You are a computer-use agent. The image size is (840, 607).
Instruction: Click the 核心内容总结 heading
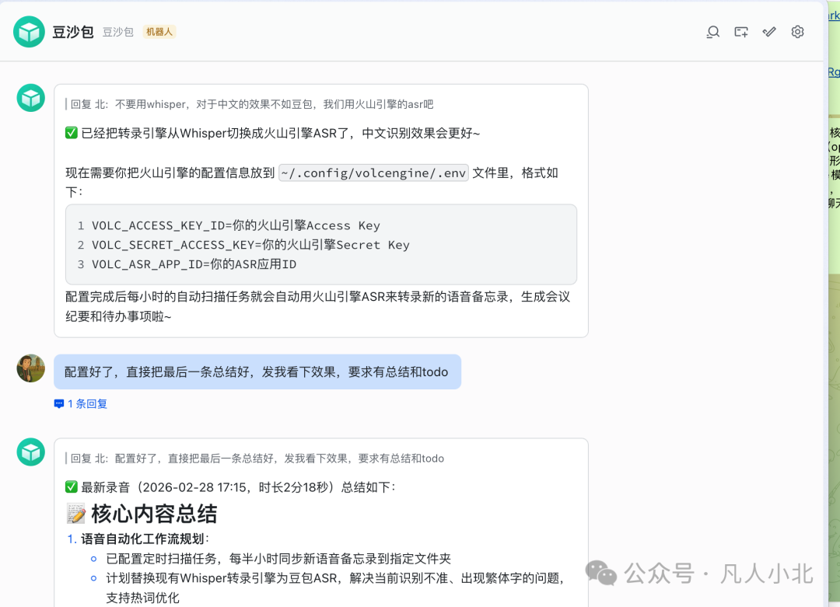(x=154, y=514)
